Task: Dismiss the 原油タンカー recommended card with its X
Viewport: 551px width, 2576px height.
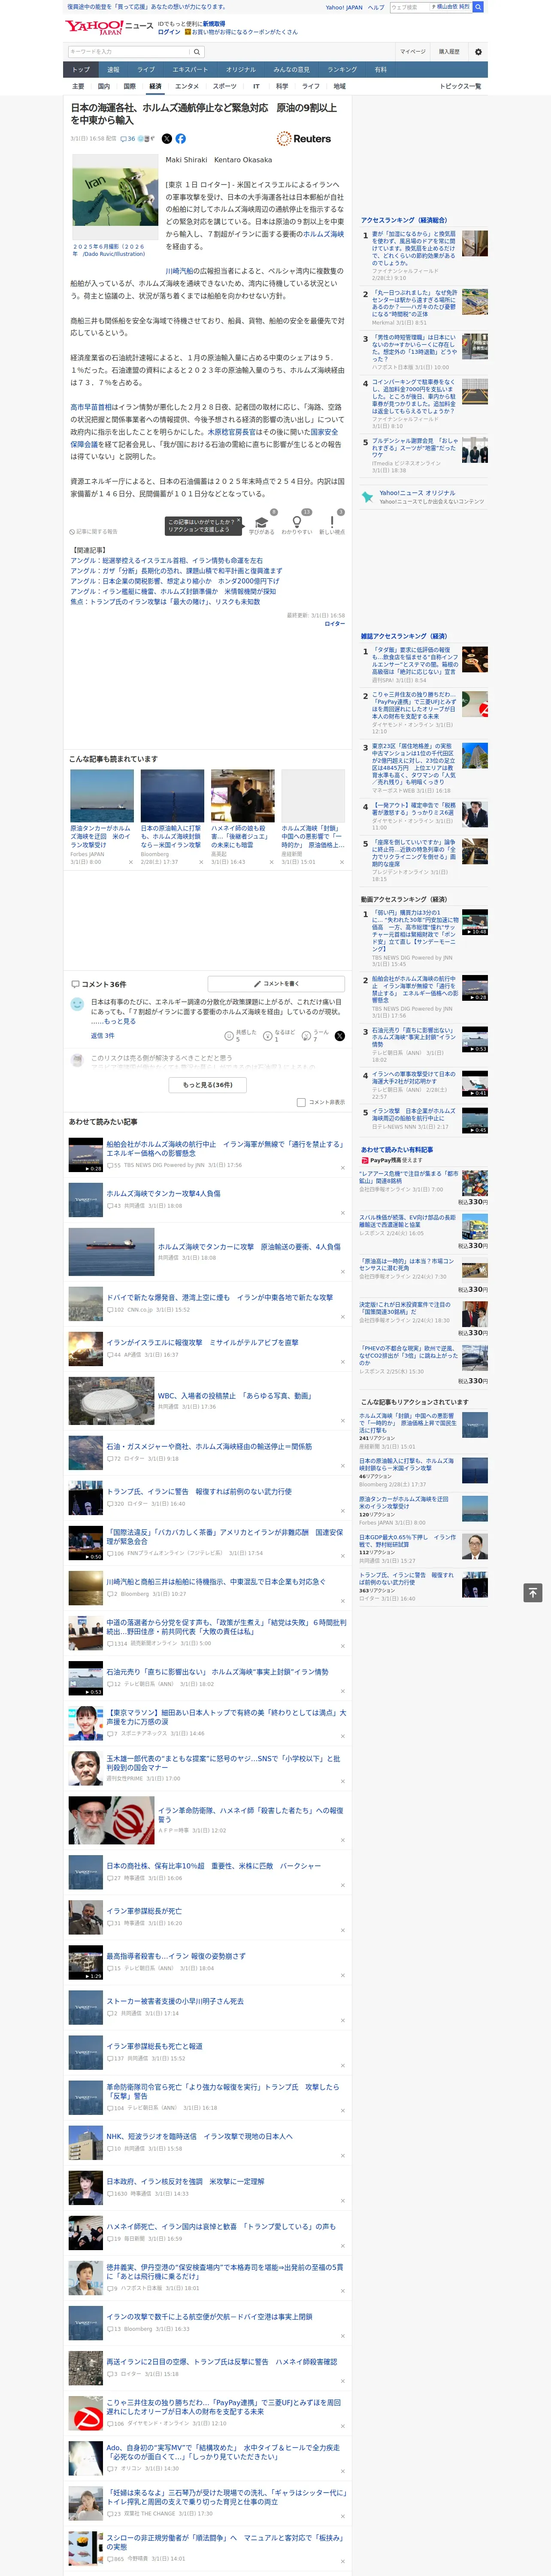Action: coord(130,862)
